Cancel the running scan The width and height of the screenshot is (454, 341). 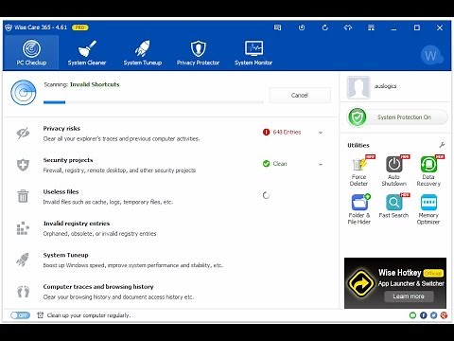pyautogui.click(x=300, y=95)
